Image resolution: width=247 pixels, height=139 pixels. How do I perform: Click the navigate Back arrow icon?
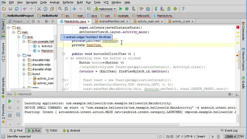pos(74,9)
